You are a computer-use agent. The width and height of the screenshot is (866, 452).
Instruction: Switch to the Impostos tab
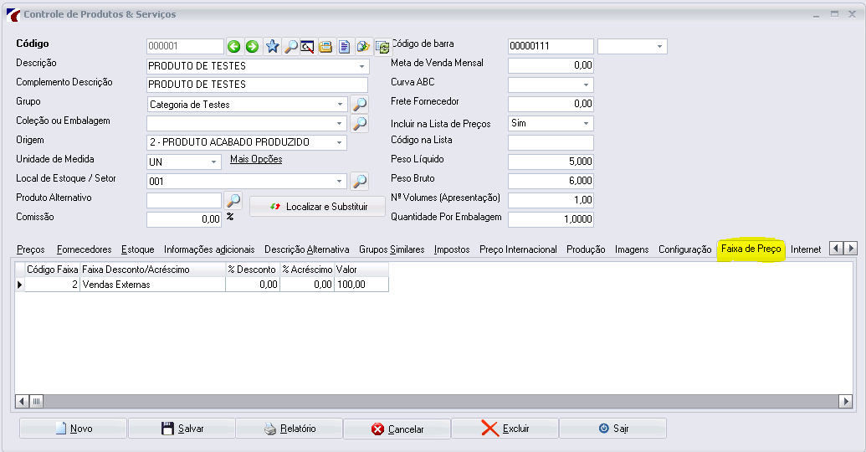click(452, 249)
